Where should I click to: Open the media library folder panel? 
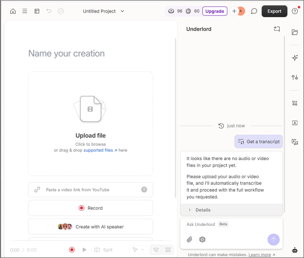coord(294,32)
